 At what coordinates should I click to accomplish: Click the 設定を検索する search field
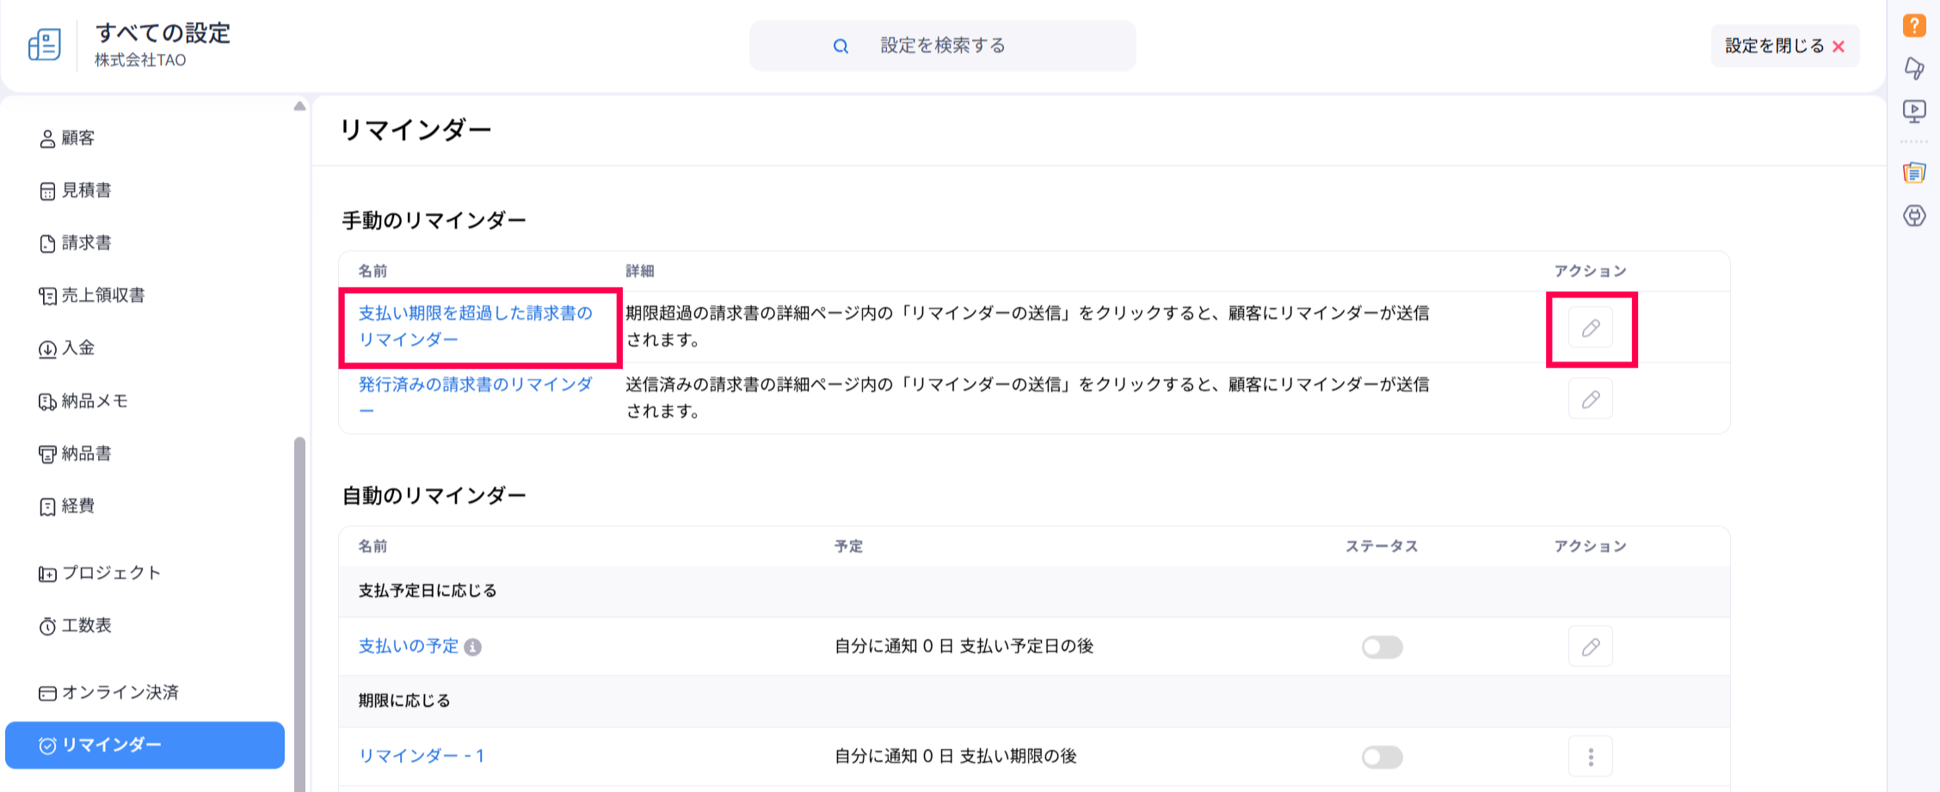click(942, 46)
